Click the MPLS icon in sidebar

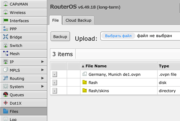6,70
